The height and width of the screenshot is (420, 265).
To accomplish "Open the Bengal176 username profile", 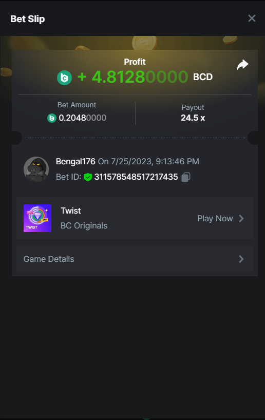I will (75, 162).
